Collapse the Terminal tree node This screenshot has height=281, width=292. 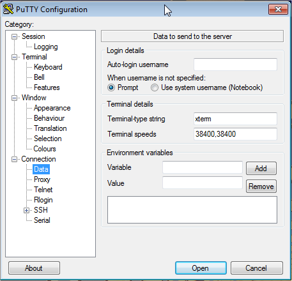[x=14, y=57]
